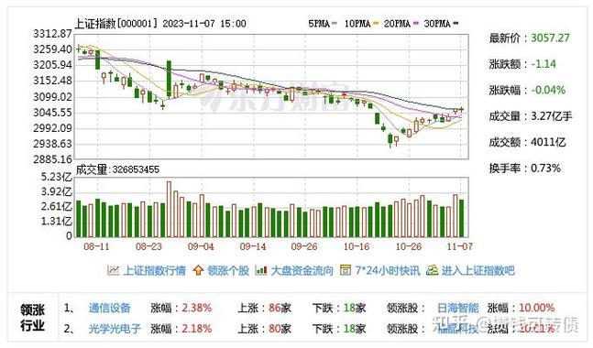593x348 pixels.
Task: Open the 领涨个股 link
Action: point(228,270)
